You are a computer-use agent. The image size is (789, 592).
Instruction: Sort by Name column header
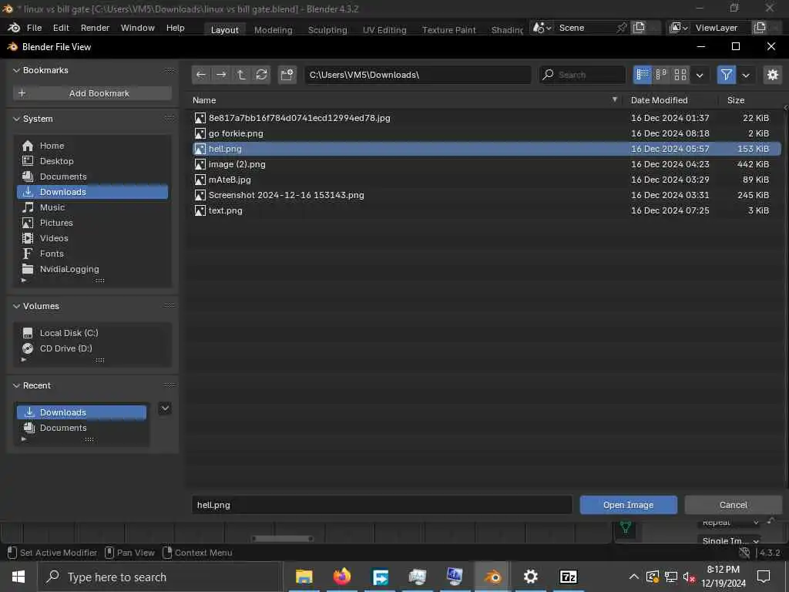pyautogui.click(x=405, y=100)
